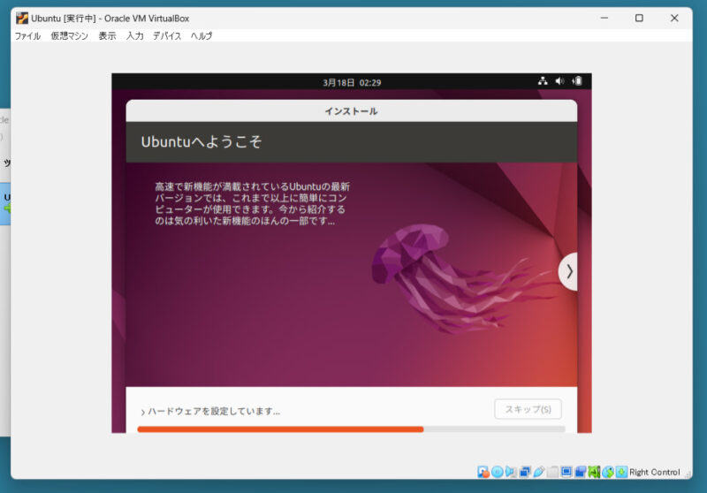Click the recording status icon
The width and height of the screenshot is (707, 493).
pos(581,472)
